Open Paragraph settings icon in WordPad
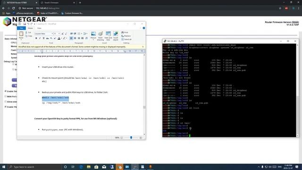302x170 pixels. [x=86, y=38]
